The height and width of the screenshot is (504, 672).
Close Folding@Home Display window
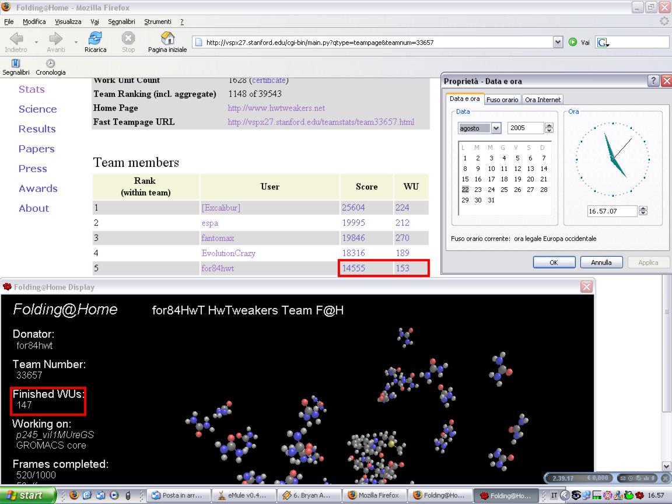click(587, 287)
